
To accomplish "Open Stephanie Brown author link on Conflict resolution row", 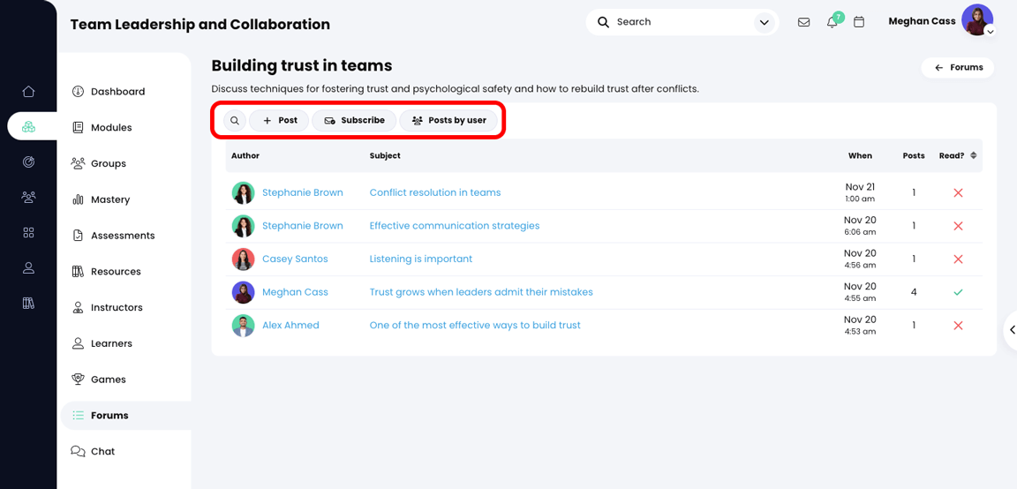I will tap(302, 192).
